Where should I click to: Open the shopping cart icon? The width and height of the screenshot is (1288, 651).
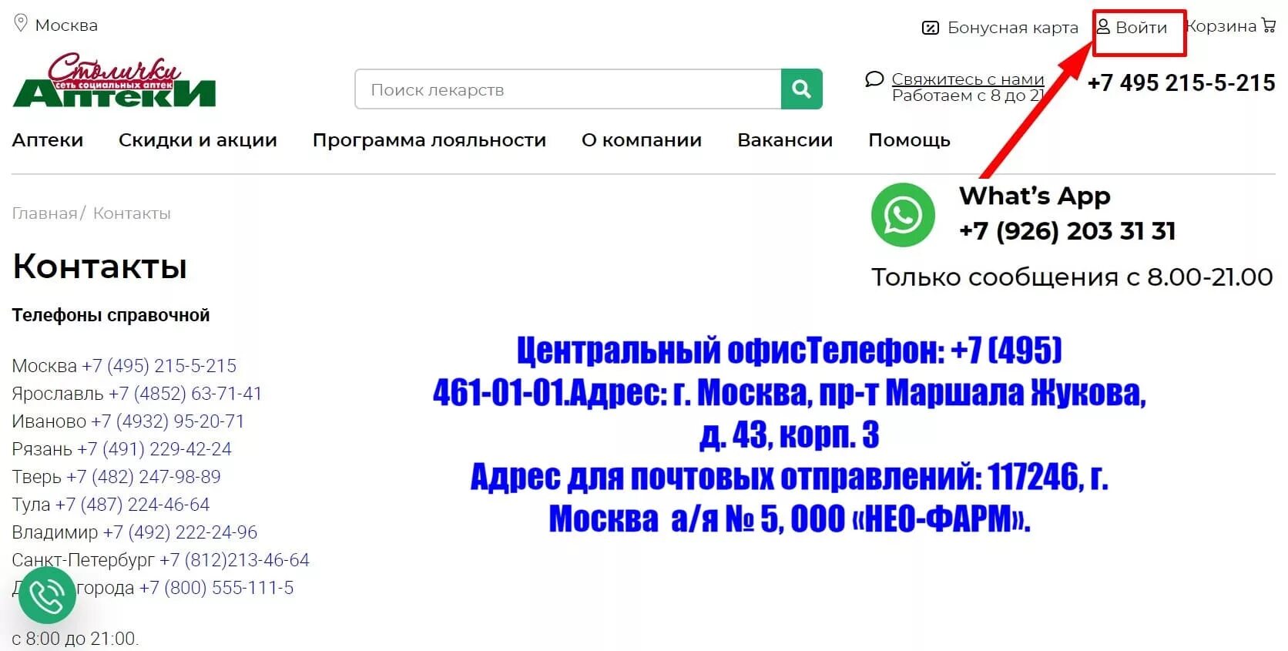[x=1269, y=25]
